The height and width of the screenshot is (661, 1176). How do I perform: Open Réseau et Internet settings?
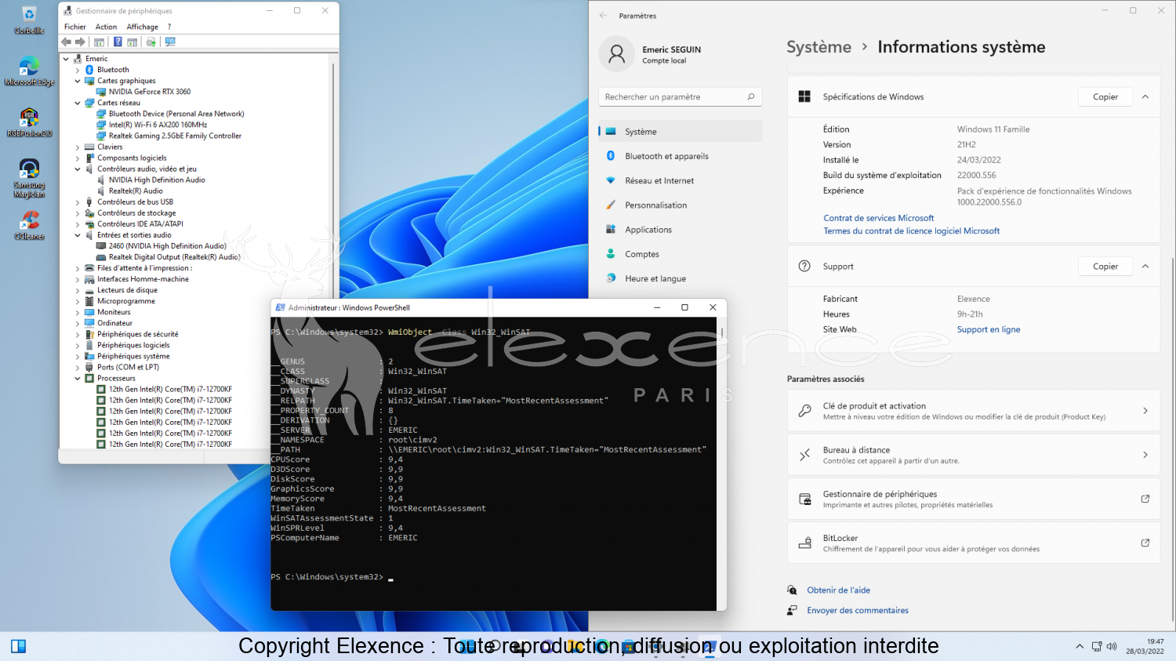(x=680, y=180)
